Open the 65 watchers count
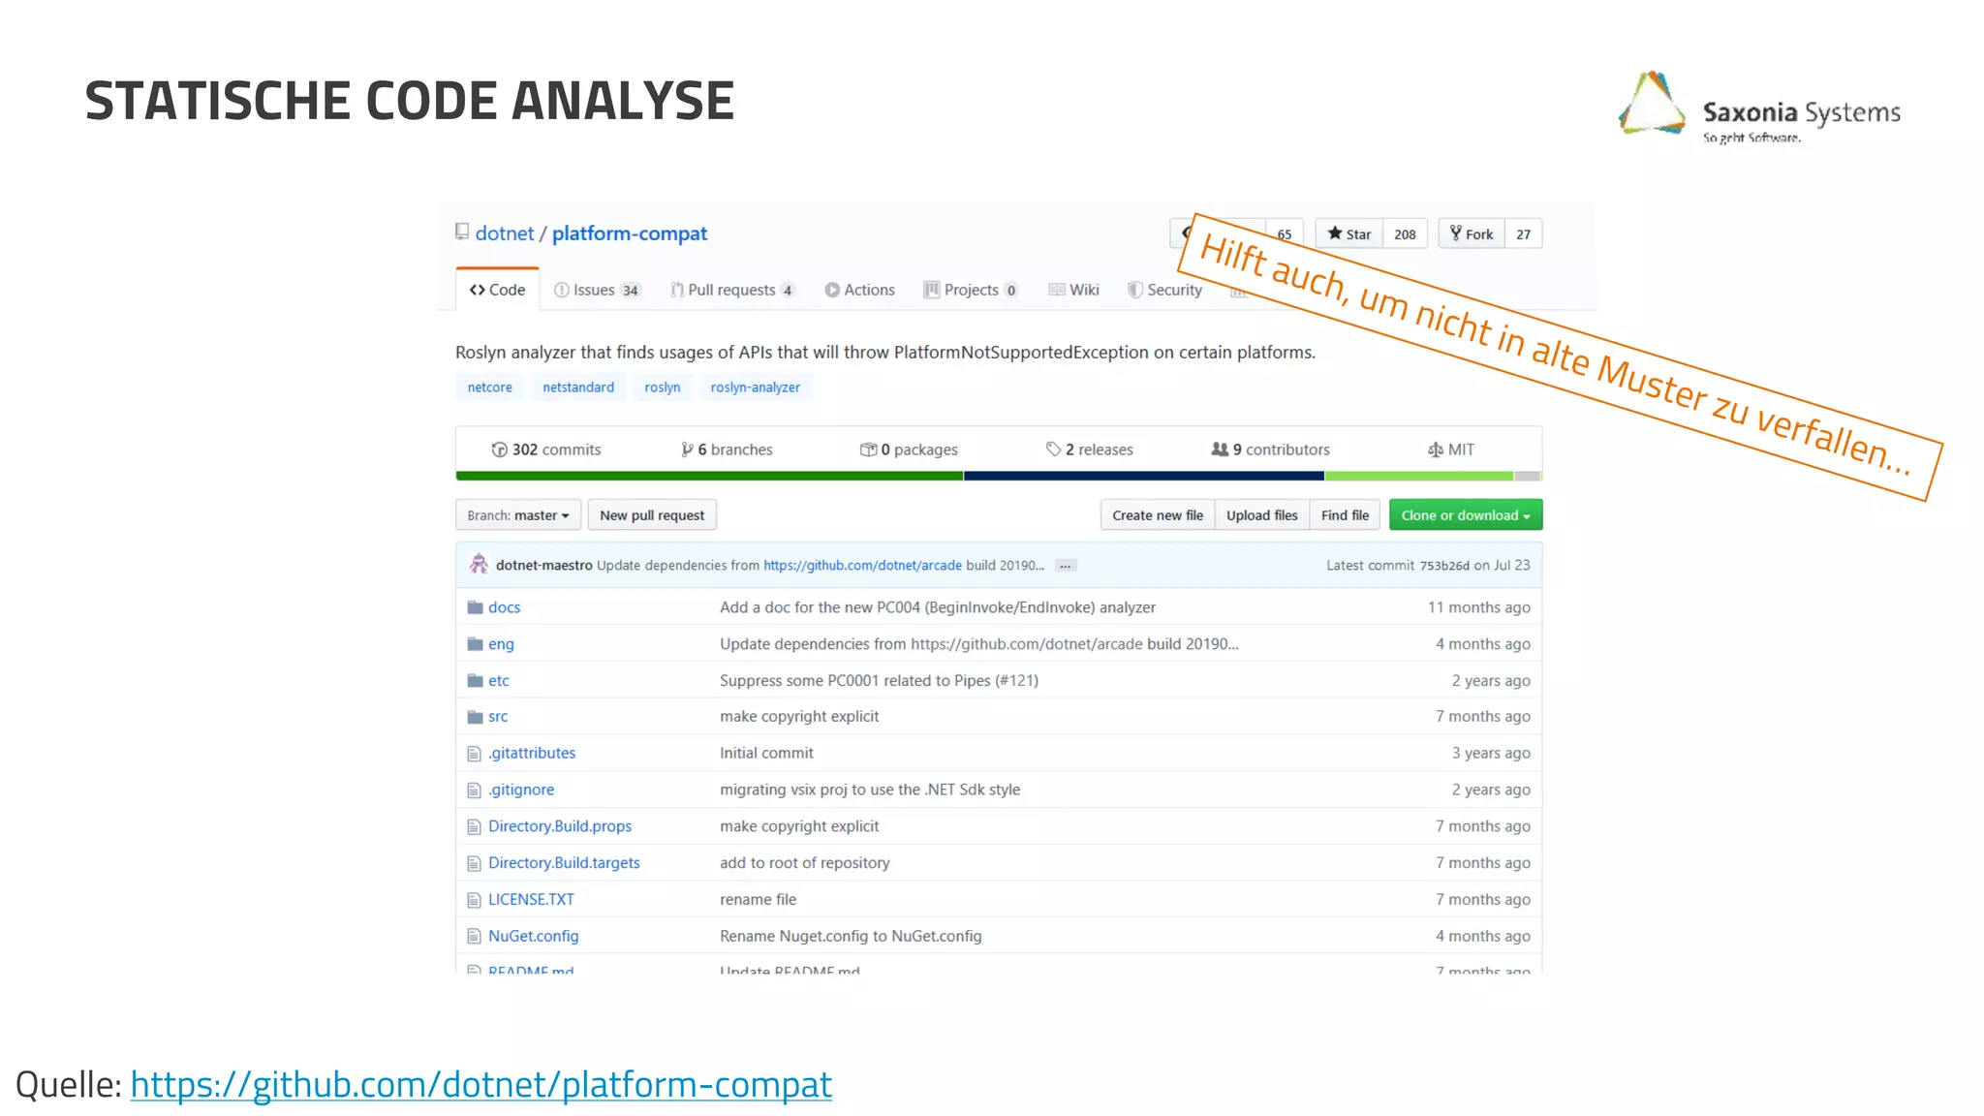The width and height of the screenshot is (1984, 1116). (x=1284, y=233)
